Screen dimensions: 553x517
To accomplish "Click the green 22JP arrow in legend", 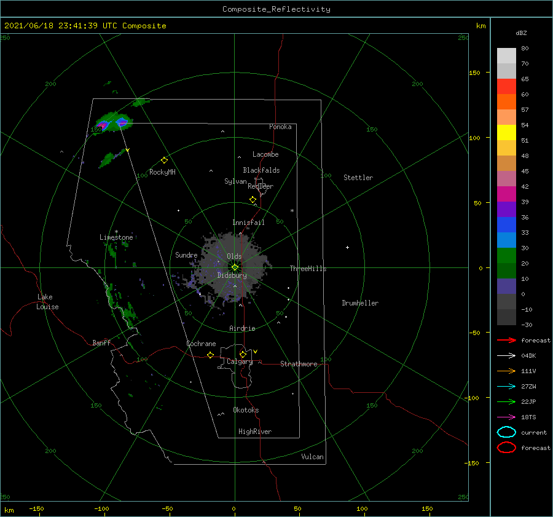I will (x=506, y=401).
